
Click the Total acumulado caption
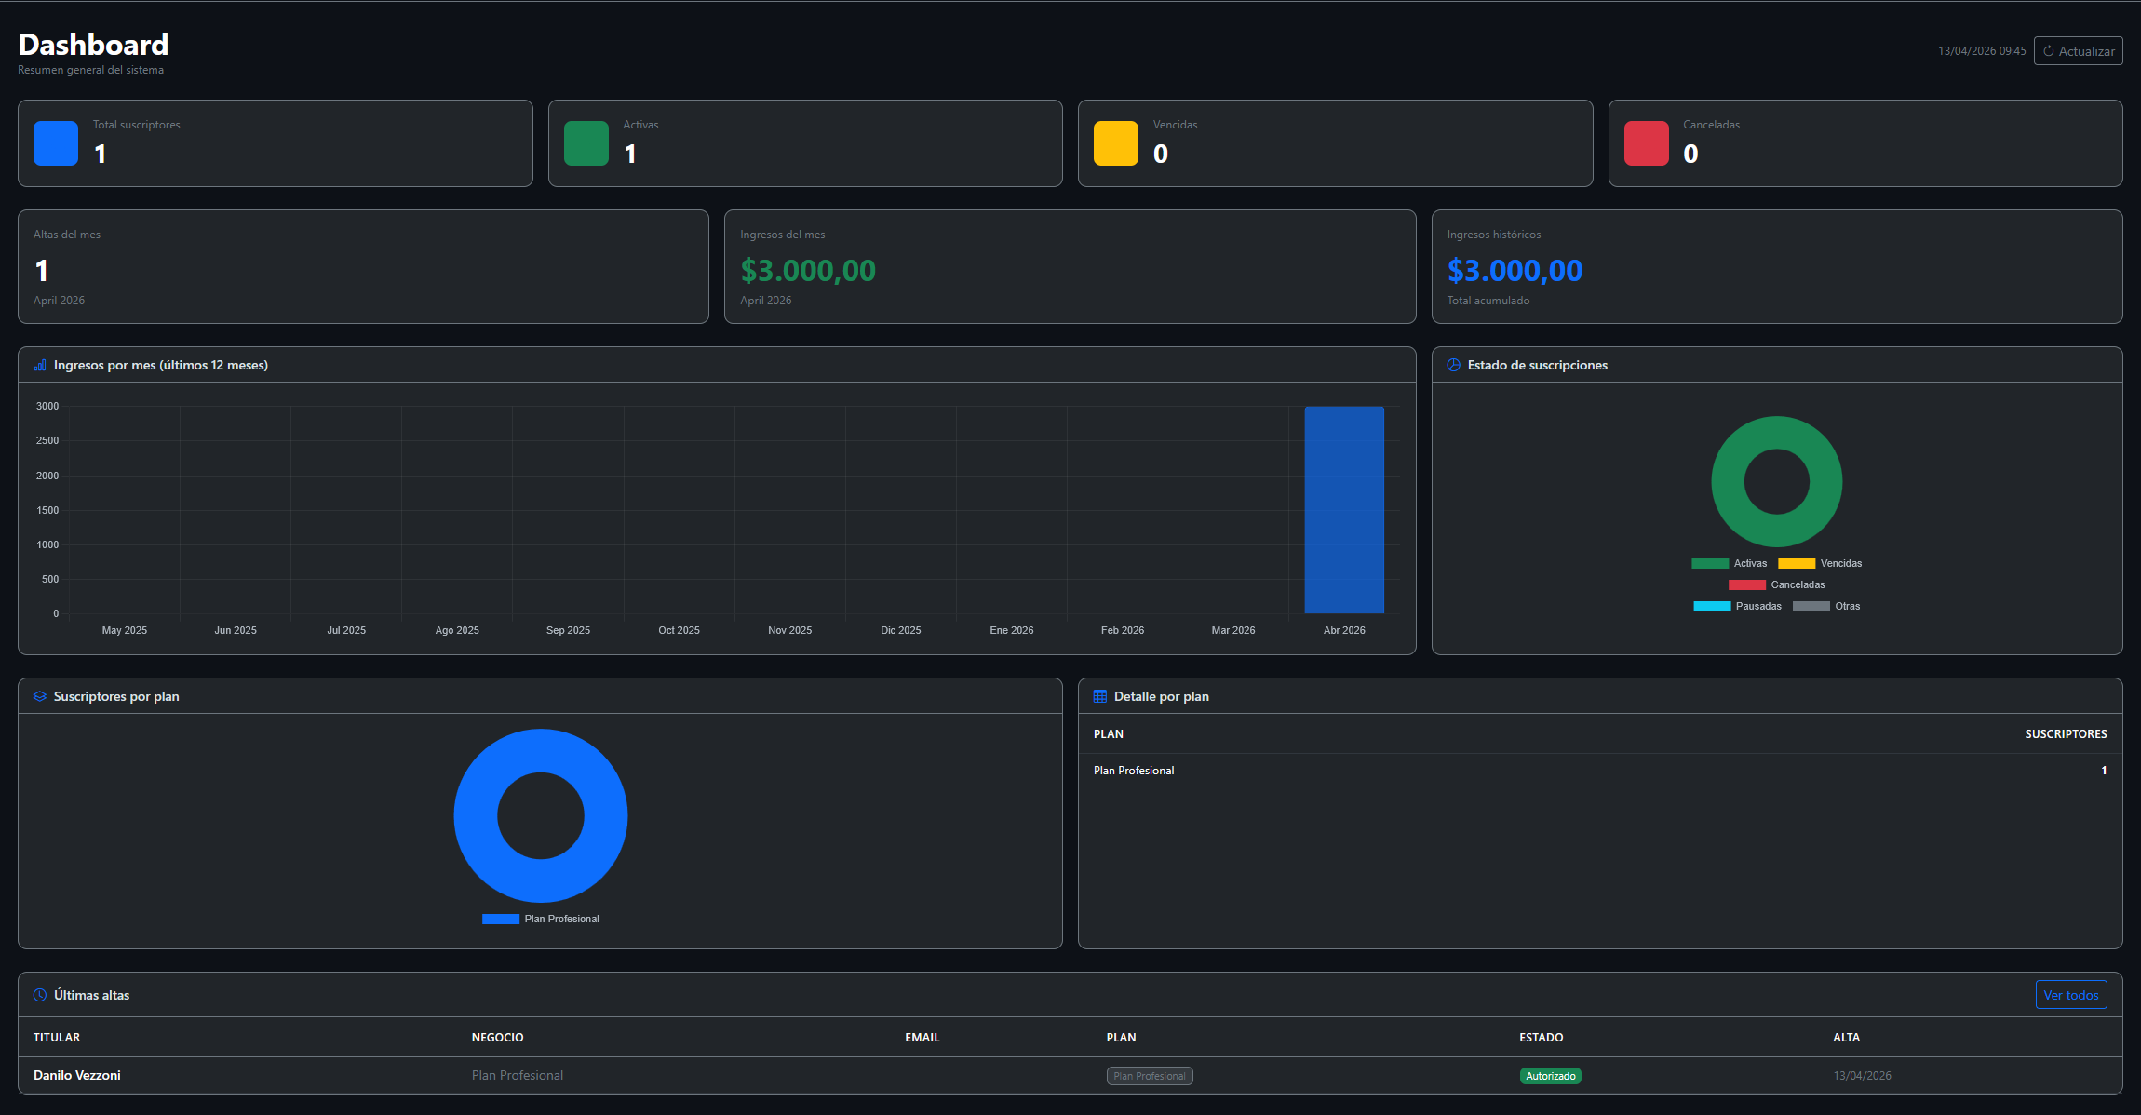point(1488,301)
